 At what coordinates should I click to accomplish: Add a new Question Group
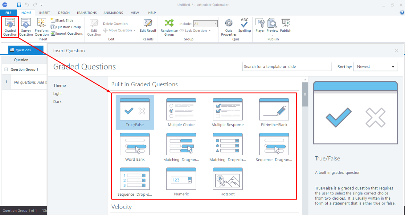pyautogui.click(x=66, y=27)
